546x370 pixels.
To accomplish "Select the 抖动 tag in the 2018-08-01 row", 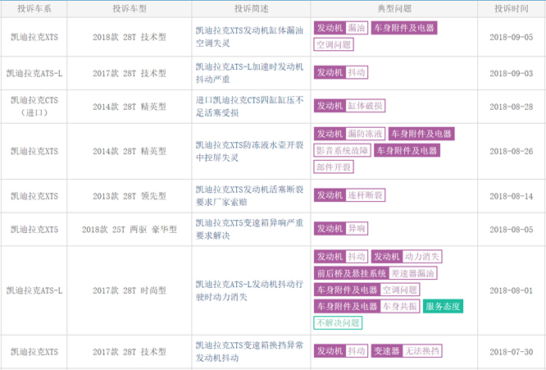I will (x=357, y=257).
